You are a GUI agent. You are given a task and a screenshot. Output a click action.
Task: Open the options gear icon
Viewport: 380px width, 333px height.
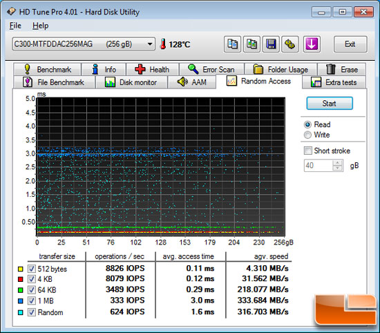[290, 44]
